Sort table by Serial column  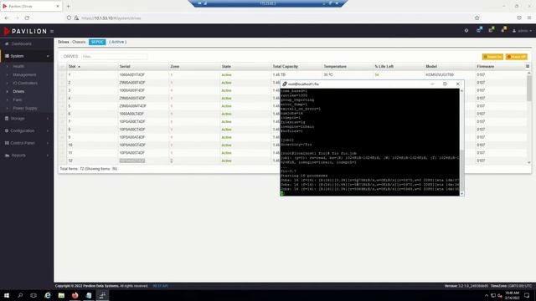(125, 67)
